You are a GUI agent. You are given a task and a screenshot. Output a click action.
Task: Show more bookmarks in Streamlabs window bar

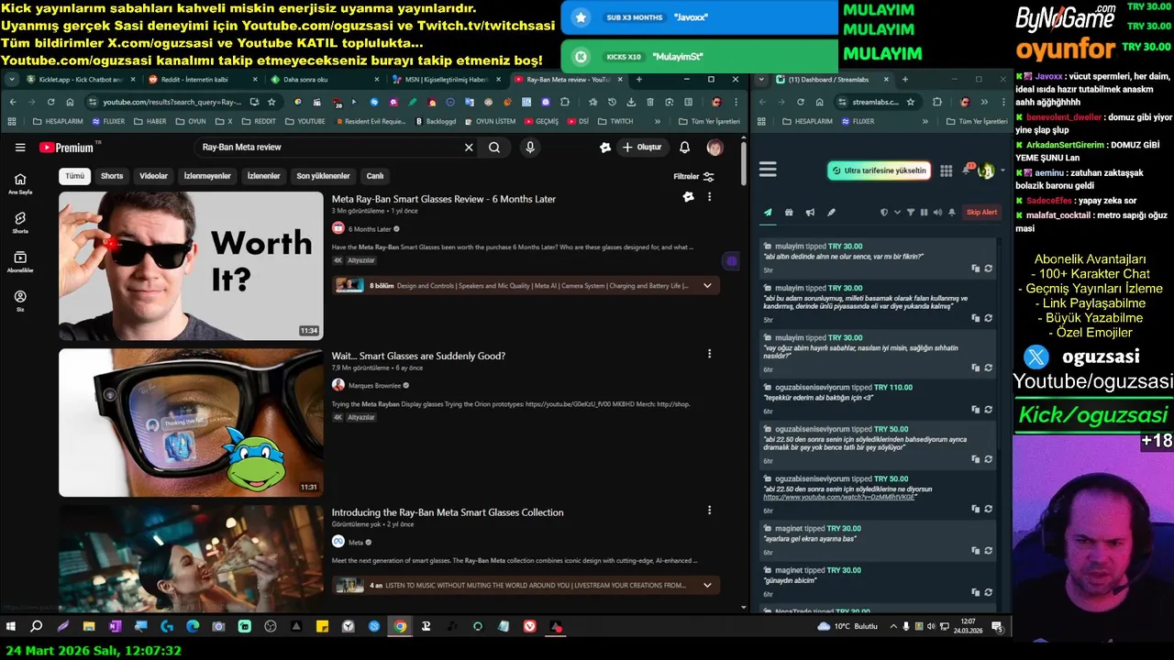925,121
